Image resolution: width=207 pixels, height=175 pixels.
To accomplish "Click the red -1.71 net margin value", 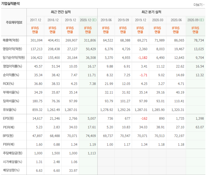I will tap(143, 75).
